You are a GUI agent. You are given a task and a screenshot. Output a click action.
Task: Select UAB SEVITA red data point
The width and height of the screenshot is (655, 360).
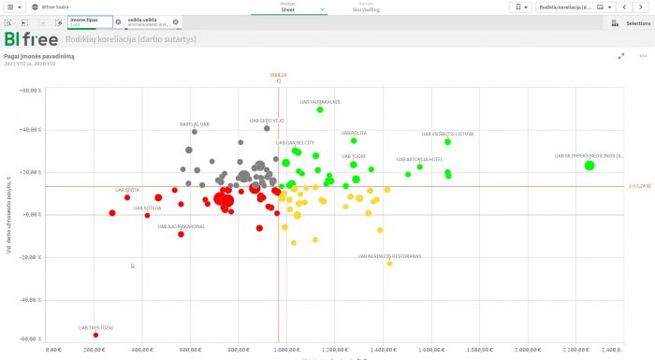coord(127,197)
